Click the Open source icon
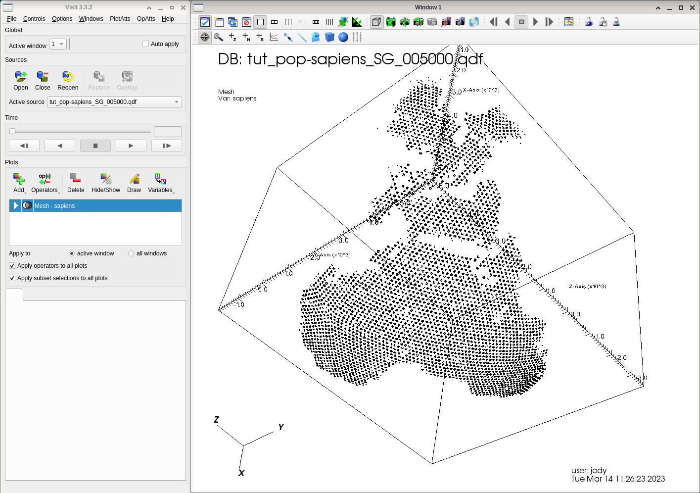This screenshot has width=700, height=493. [x=20, y=77]
